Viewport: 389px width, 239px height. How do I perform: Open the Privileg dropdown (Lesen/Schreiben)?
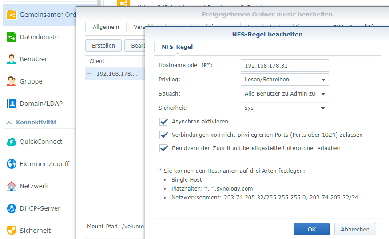click(x=285, y=80)
